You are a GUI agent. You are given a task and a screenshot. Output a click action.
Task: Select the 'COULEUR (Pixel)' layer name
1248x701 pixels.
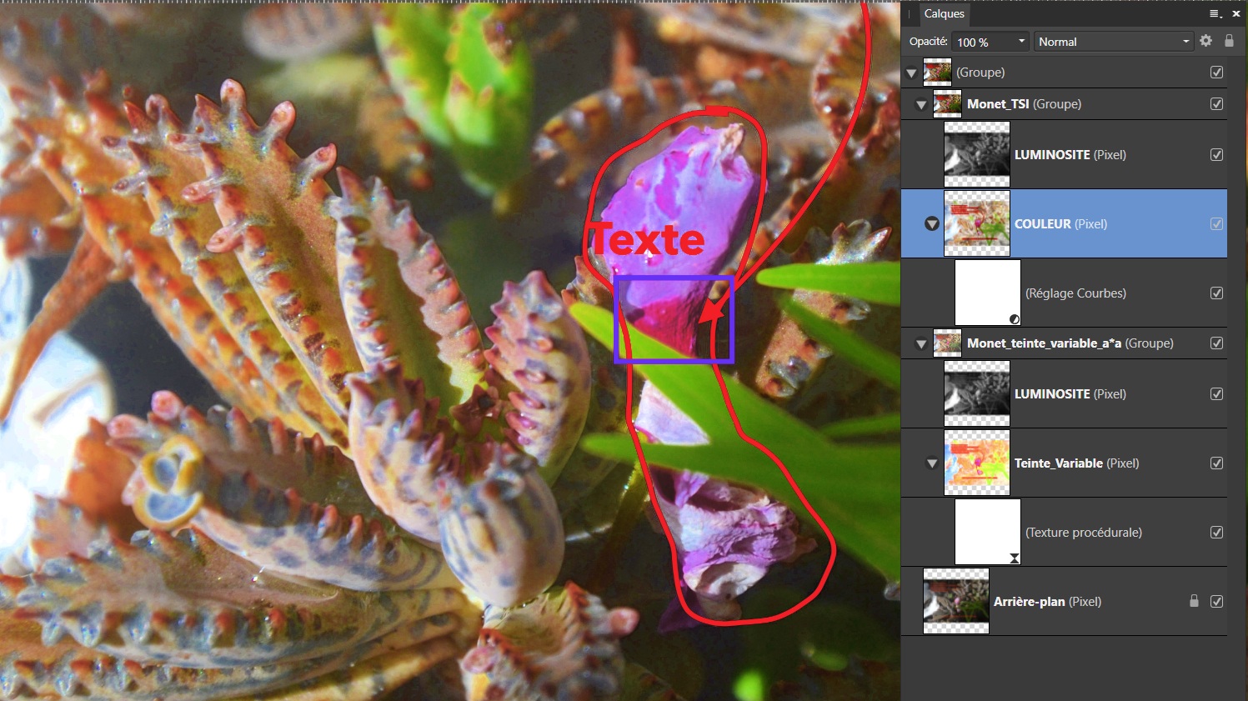coord(1060,224)
